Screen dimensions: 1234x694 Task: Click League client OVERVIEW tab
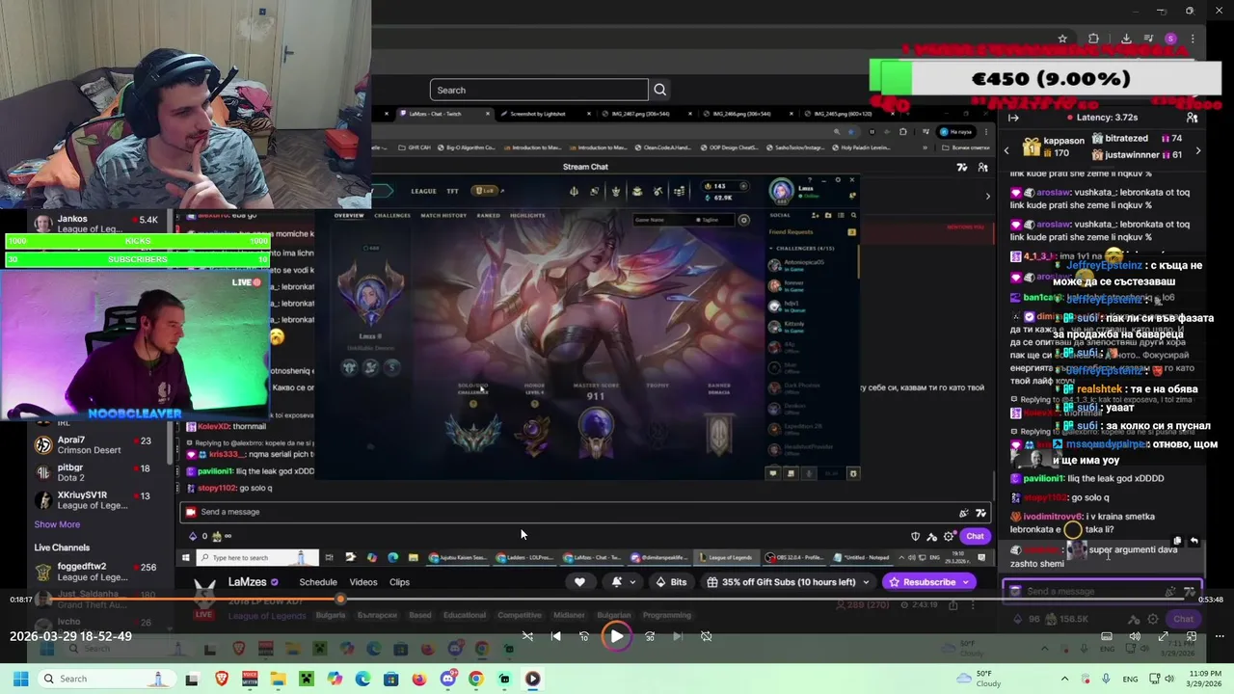[350, 215]
